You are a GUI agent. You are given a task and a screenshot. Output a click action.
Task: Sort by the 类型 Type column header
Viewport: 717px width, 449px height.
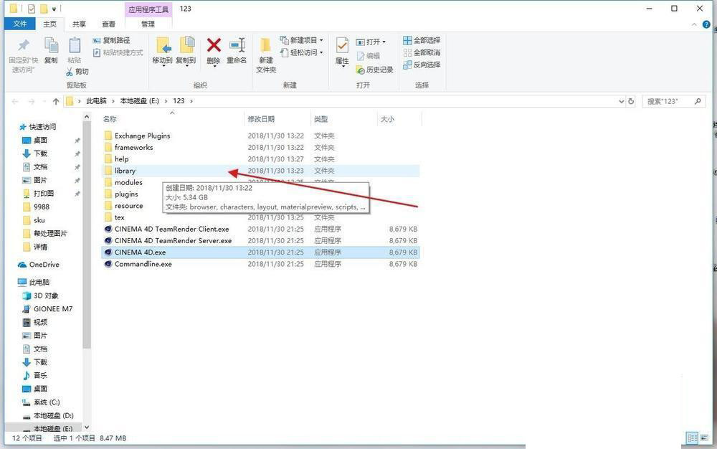click(x=343, y=119)
